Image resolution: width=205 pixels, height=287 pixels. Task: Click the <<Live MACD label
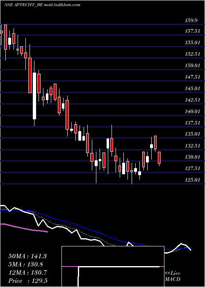173,276
